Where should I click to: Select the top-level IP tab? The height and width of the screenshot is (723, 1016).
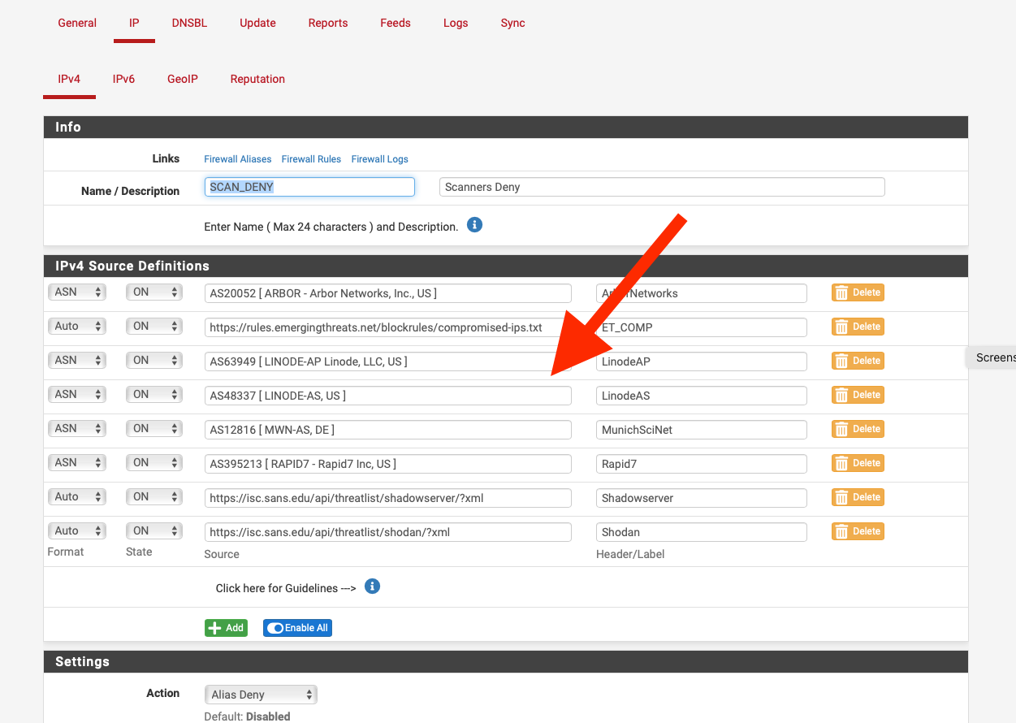[134, 23]
